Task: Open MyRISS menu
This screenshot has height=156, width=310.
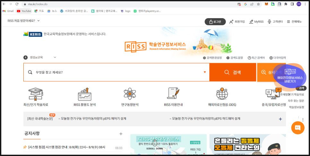Action: click(x=256, y=22)
